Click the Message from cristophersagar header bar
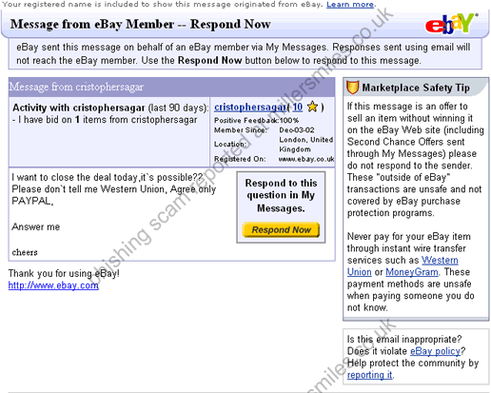Image resolution: width=491 pixels, height=393 pixels. pos(171,87)
